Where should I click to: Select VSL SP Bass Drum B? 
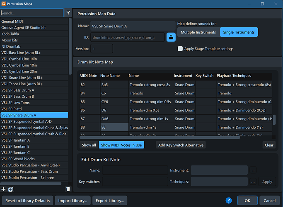34,96
